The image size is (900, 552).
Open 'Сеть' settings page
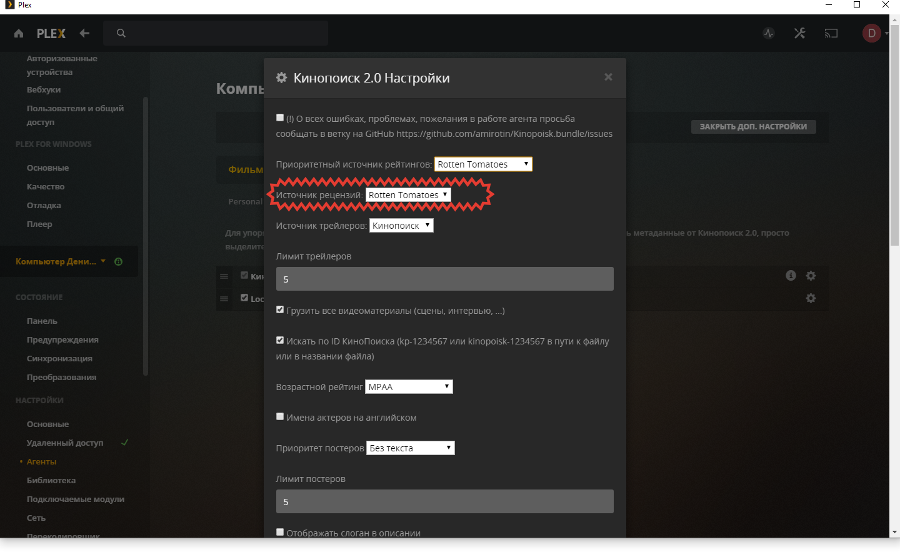[x=36, y=518]
